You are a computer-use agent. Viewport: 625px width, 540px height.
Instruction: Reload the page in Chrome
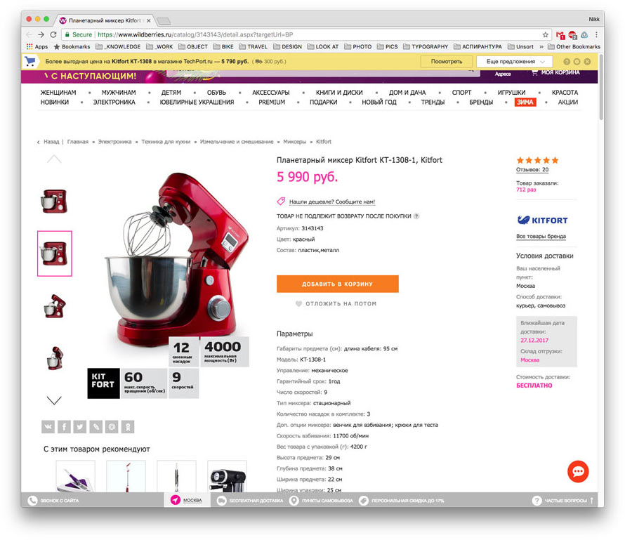pos(53,34)
